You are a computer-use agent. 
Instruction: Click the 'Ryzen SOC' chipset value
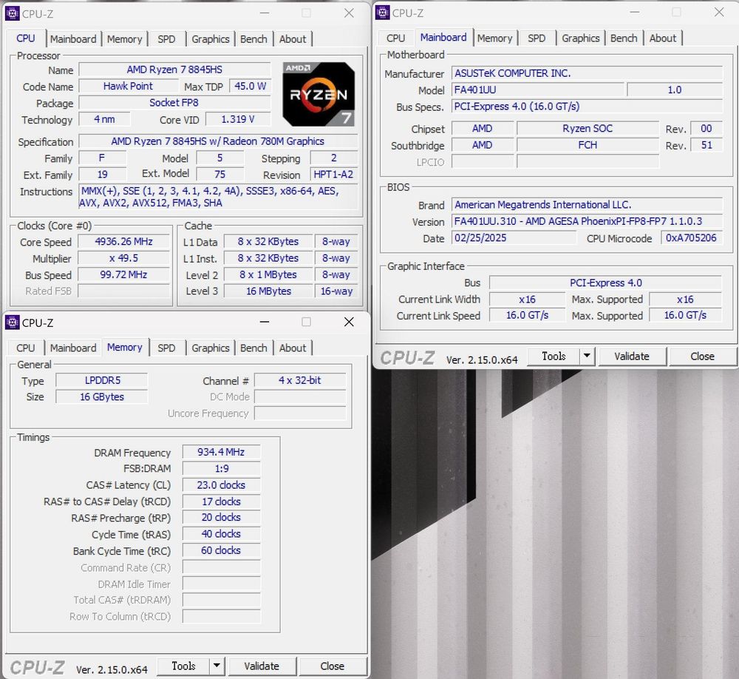tap(588, 129)
